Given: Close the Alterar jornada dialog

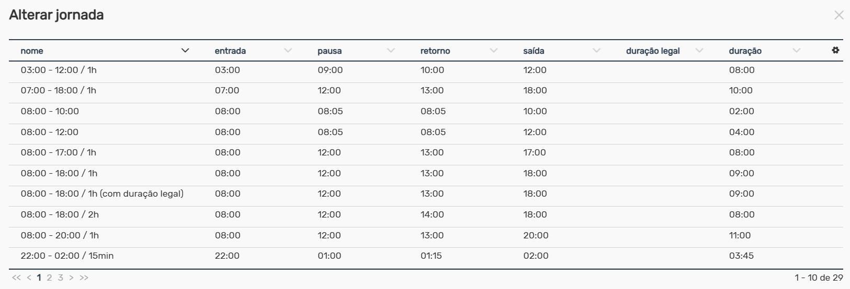Looking at the screenshot, I should point(839,15).
